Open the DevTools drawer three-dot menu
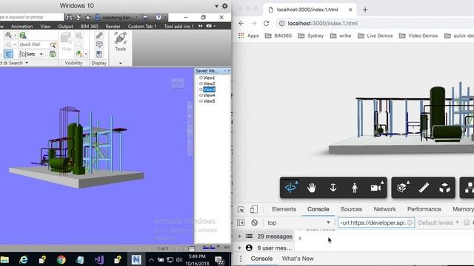 [241, 259]
